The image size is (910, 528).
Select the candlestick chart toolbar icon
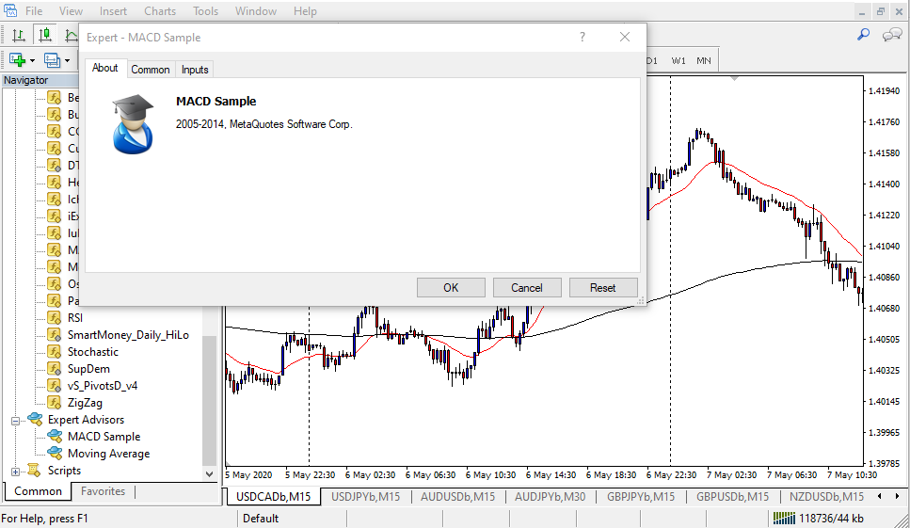coord(44,36)
